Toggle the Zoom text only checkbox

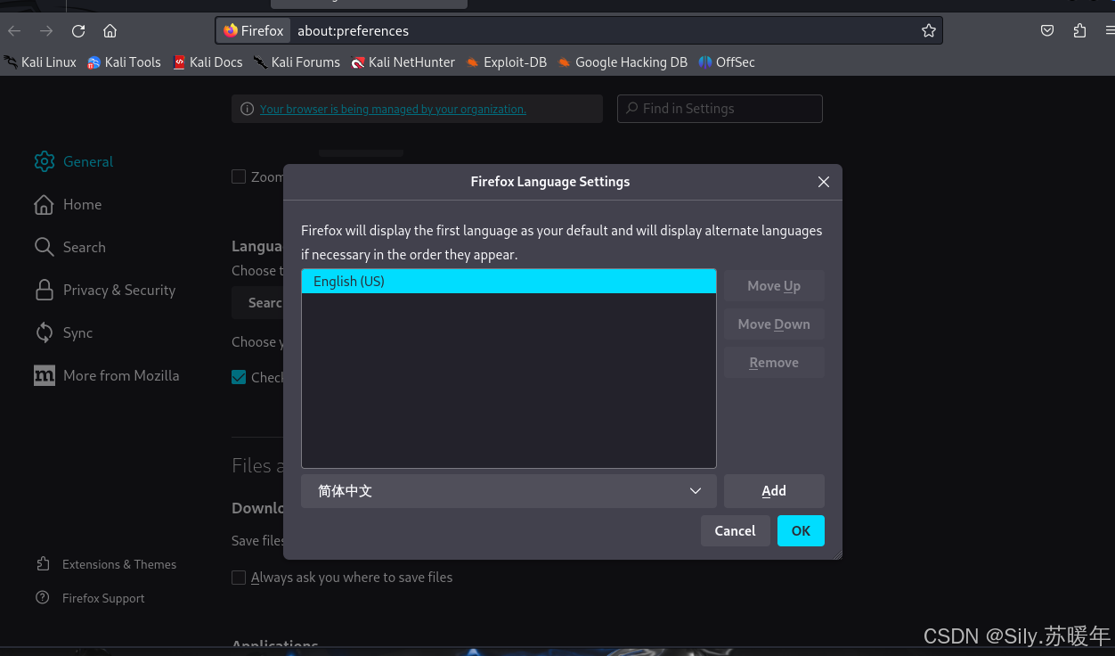(x=239, y=176)
